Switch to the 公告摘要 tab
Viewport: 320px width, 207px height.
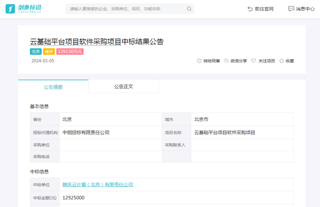coord(53,87)
